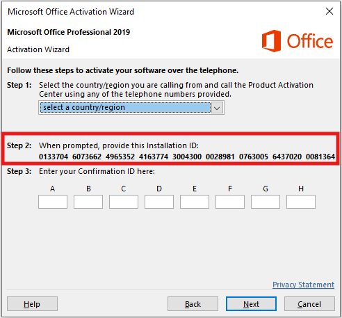The height and width of the screenshot is (318, 342).
Task: Click 'Enter your Confirmation ID here:' text
Action: [97, 171]
